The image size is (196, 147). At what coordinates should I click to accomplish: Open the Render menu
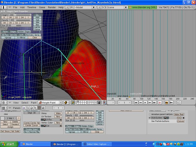click(52, 7)
